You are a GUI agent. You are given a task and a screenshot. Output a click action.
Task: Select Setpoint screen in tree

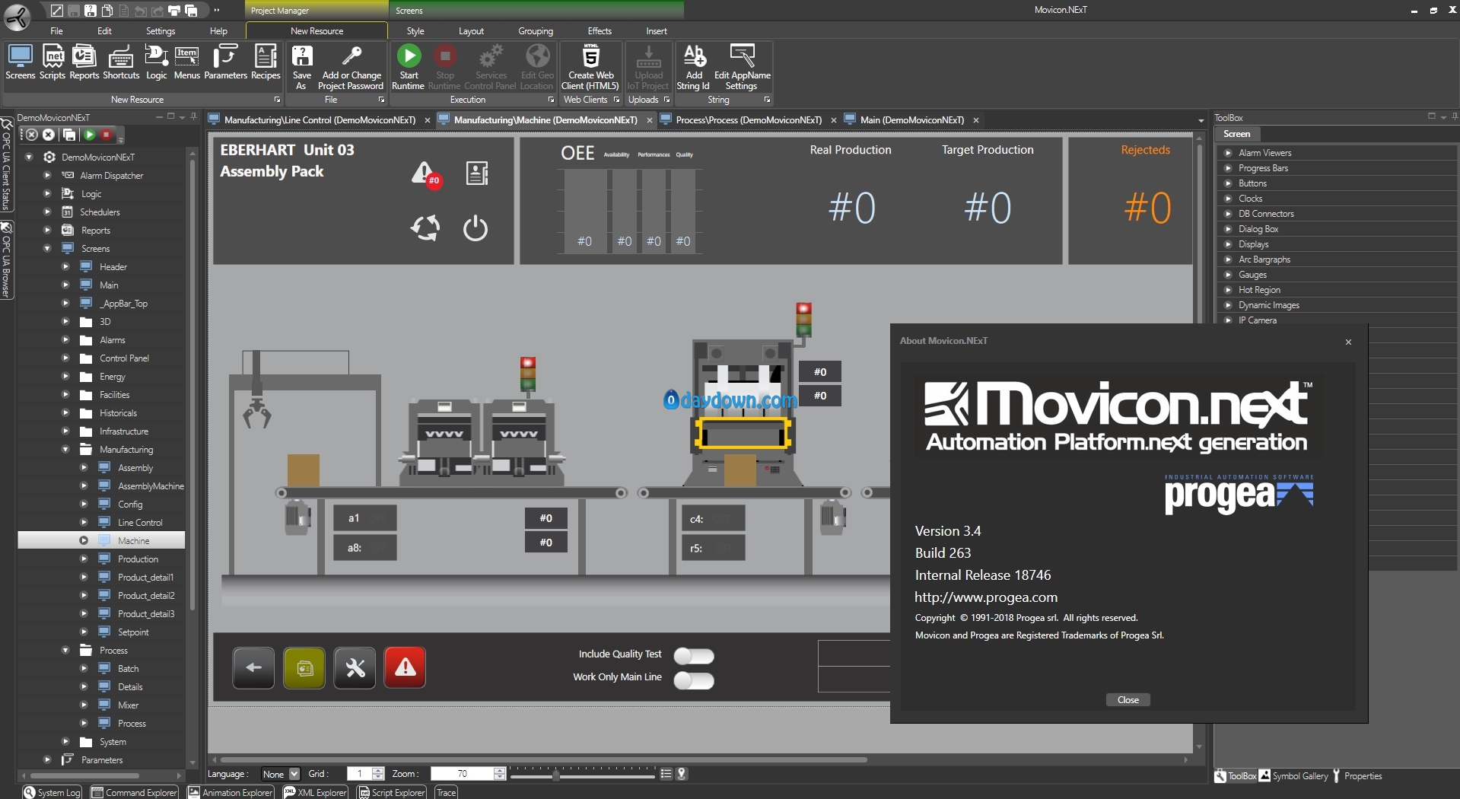click(133, 632)
